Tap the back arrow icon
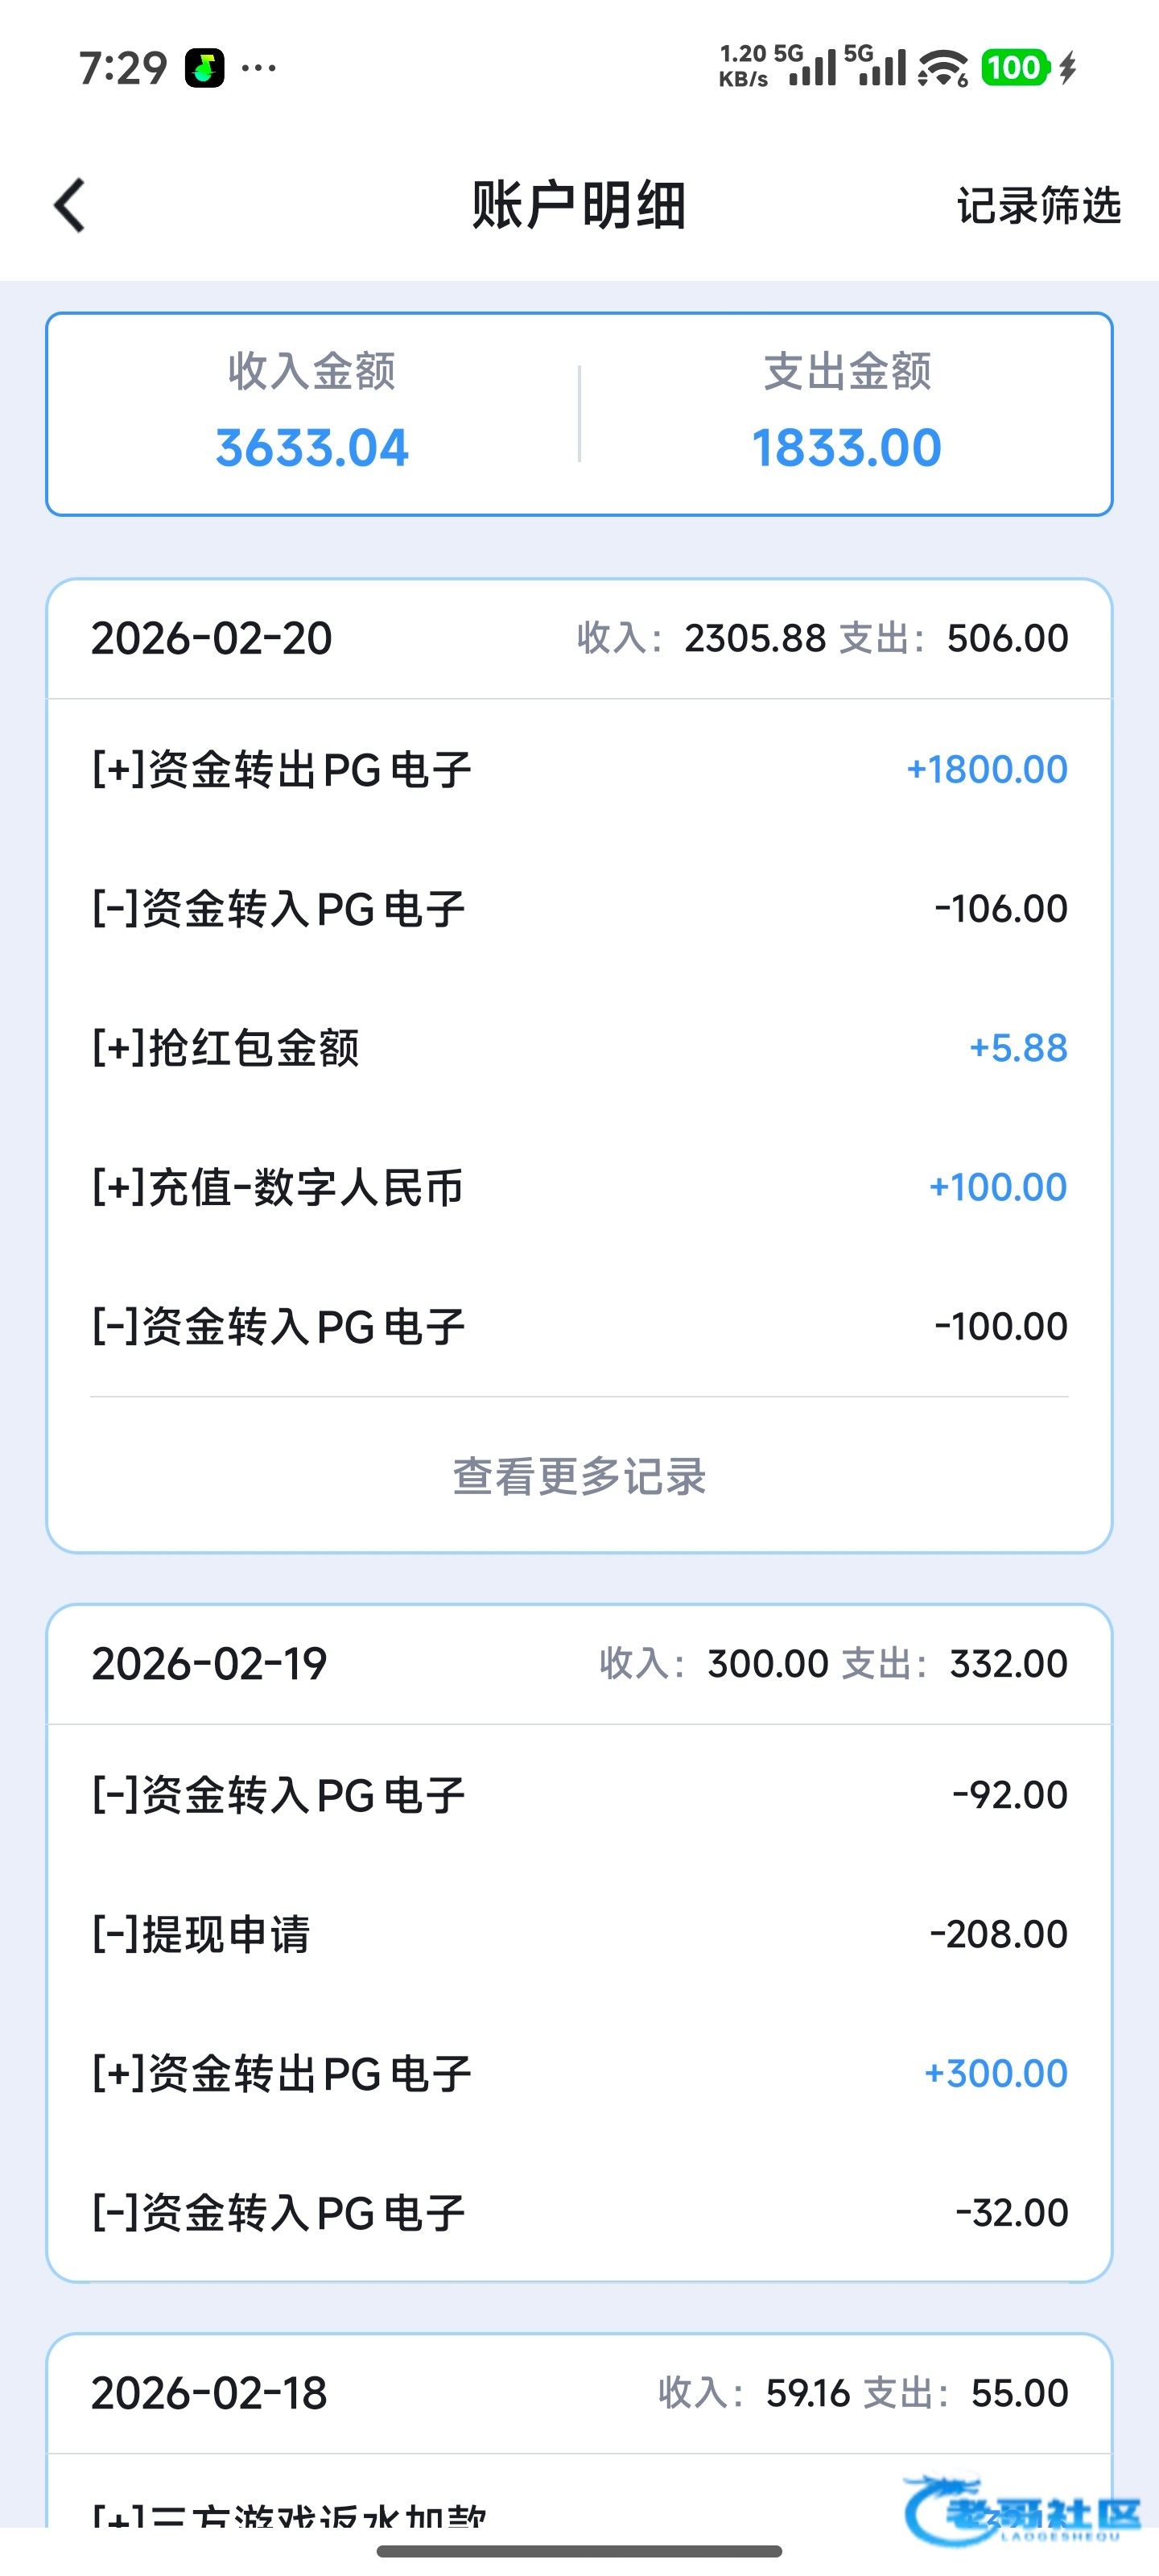The width and height of the screenshot is (1159, 2576). [x=70, y=206]
